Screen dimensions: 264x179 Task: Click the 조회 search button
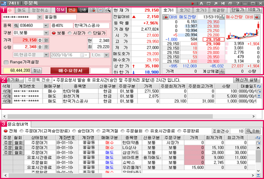point(253,131)
